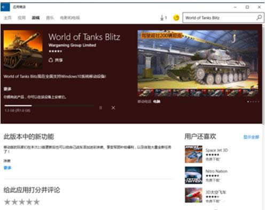The image size is (265, 210).
Task: Open the Space Jet 3D app thumbnail
Action: pyautogui.click(x=193, y=154)
